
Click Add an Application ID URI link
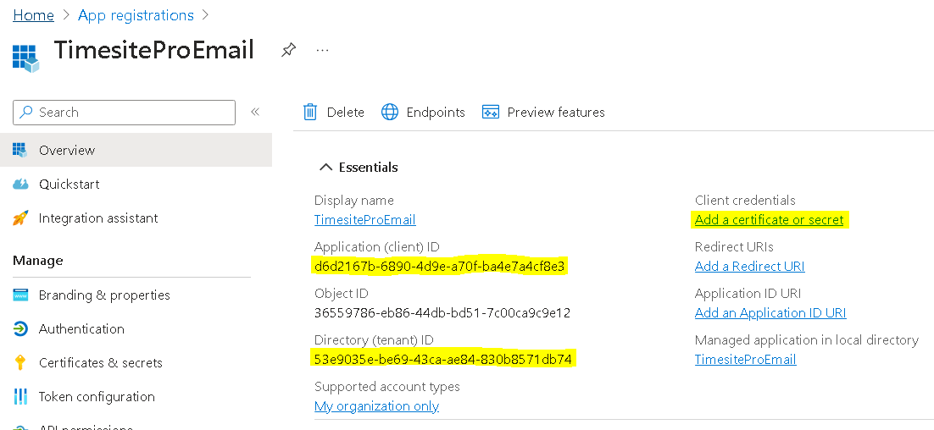point(770,312)
